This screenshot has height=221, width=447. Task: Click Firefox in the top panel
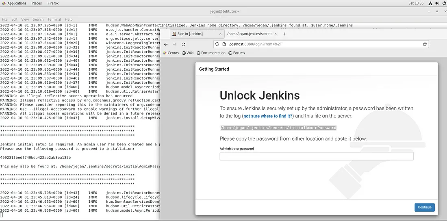pos(53,3)
